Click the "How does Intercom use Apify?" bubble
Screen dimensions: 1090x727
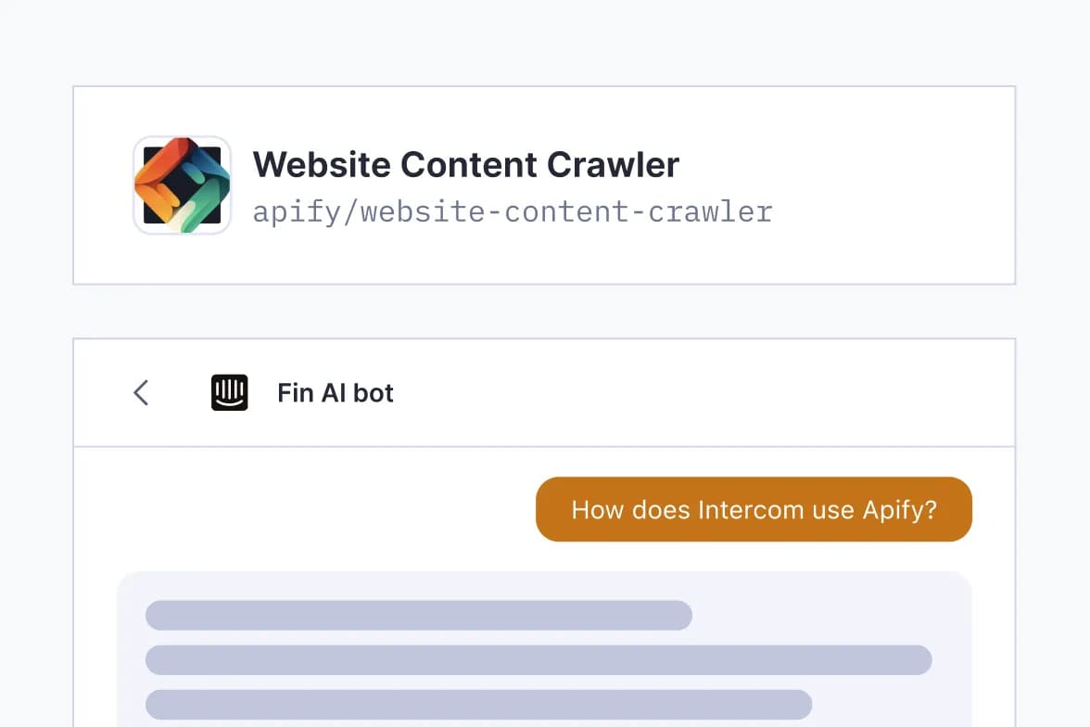[754, 509]
